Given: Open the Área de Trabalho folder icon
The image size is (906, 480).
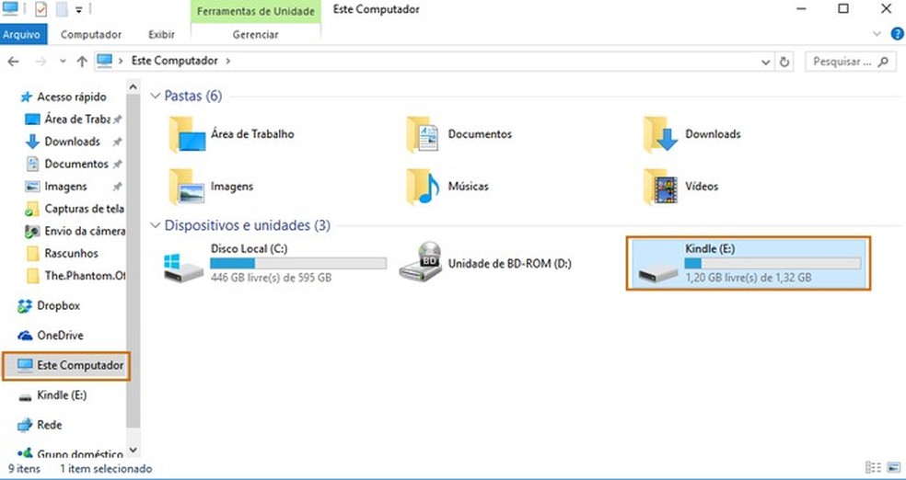Looking at the screenshot, I should [x=187, y=134].
